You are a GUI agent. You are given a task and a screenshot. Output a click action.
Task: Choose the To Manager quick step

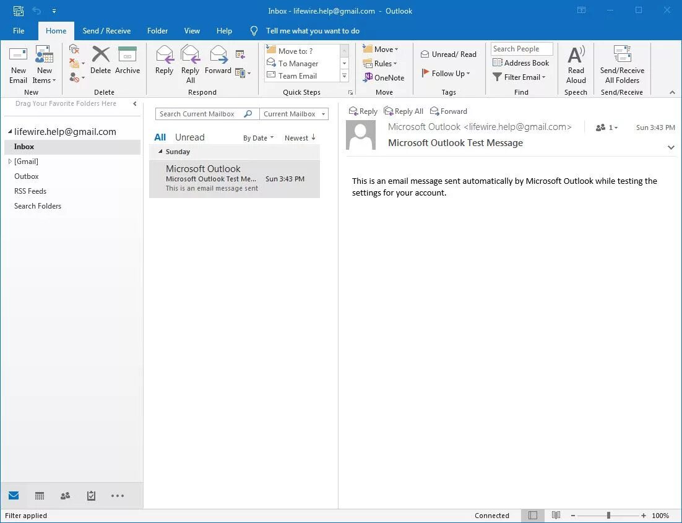(301, 64)
